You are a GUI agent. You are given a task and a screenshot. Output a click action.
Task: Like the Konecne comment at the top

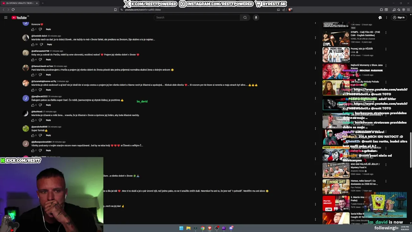33,29
